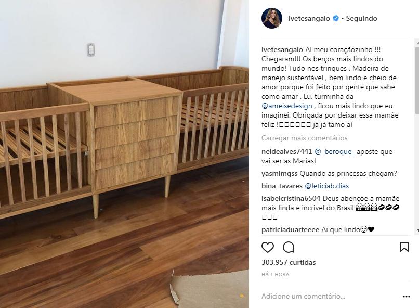Viewport: 419px width, 308px height.
Task: Like the post with the heart icon
Action: point(268,247)
